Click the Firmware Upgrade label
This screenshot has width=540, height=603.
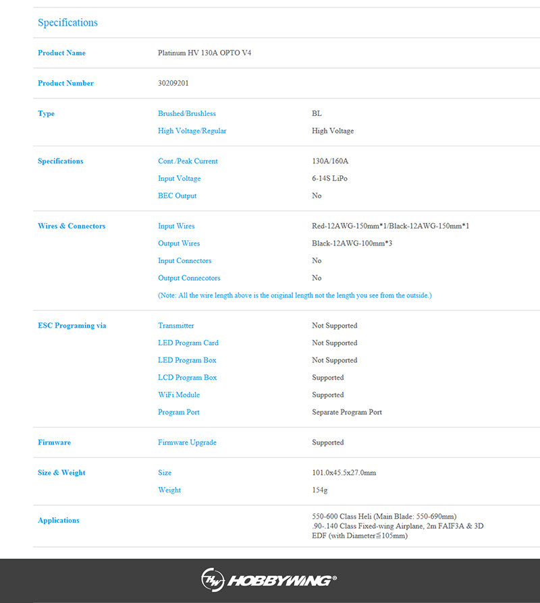[187, 442]
